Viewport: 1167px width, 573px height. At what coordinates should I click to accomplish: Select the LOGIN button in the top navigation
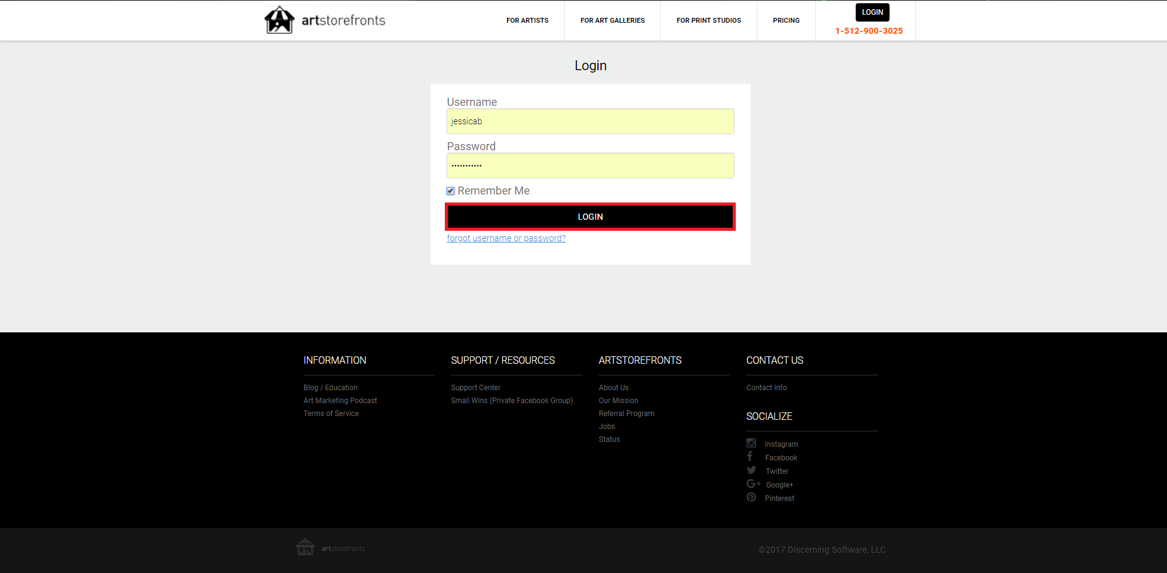pyautogui.click(x=872, y=12)
